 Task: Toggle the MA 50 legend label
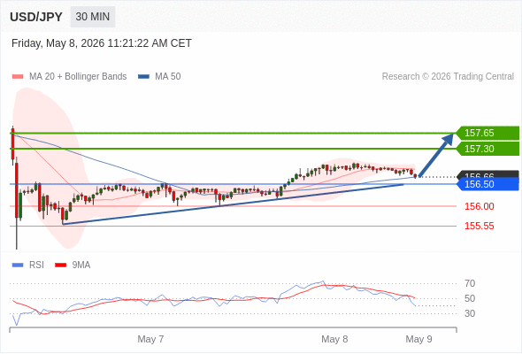pos(168,77)
